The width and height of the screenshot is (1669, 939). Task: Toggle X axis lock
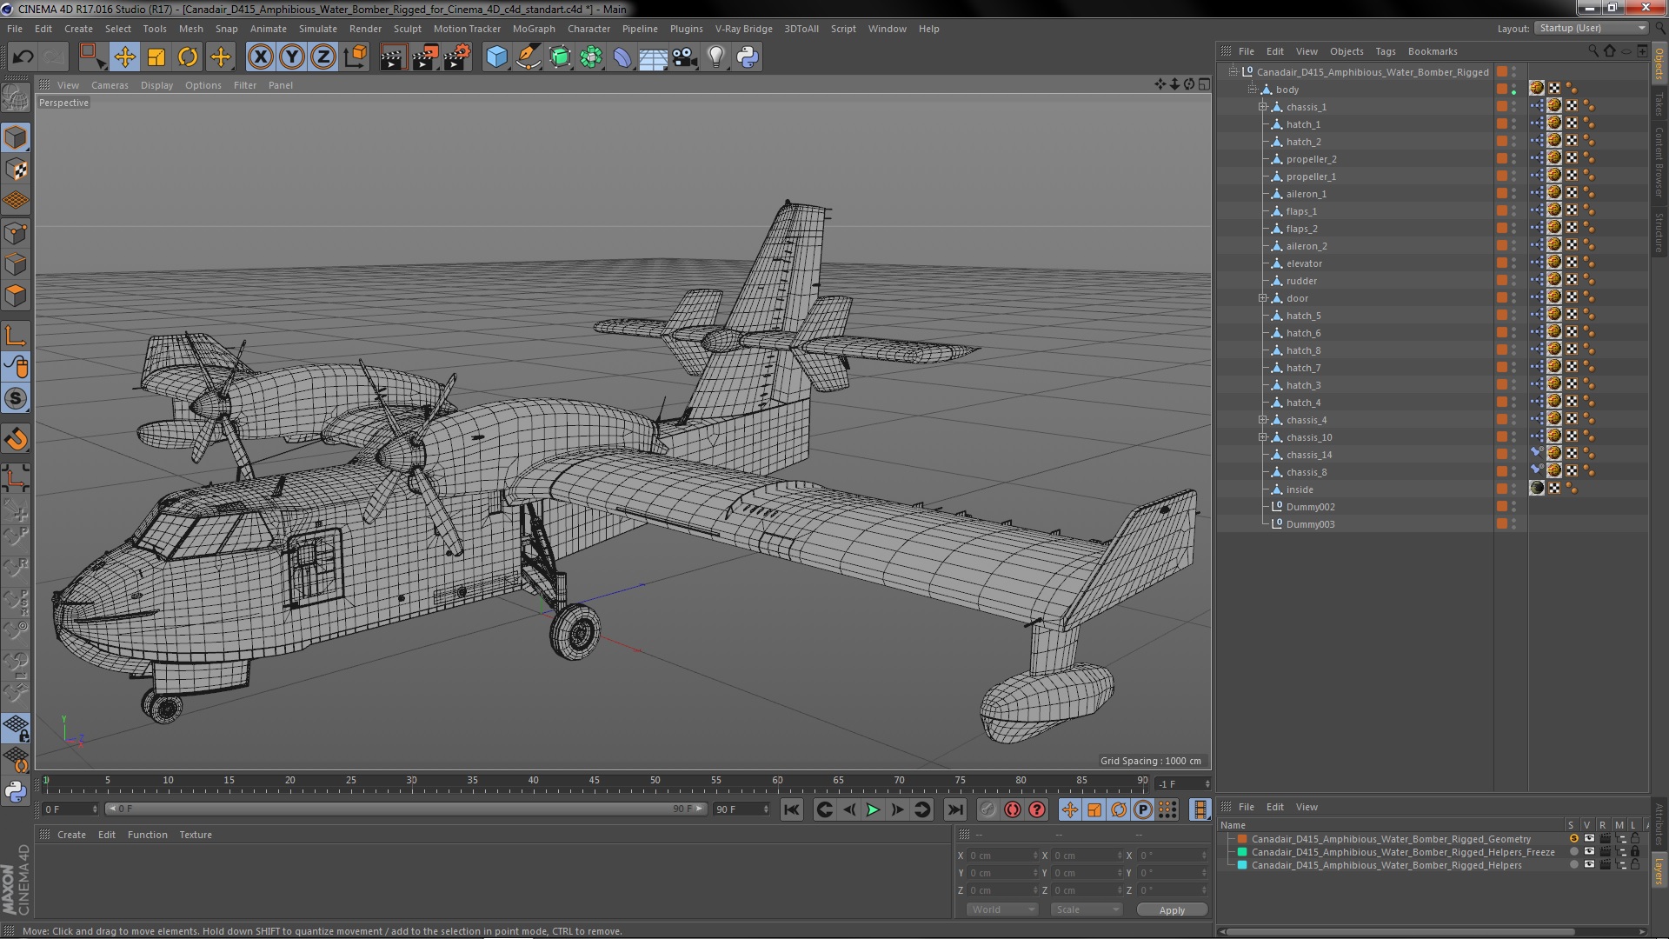pyautogui.click(x=260, y=57)
